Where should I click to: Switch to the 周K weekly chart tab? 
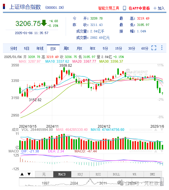(66, 49)
